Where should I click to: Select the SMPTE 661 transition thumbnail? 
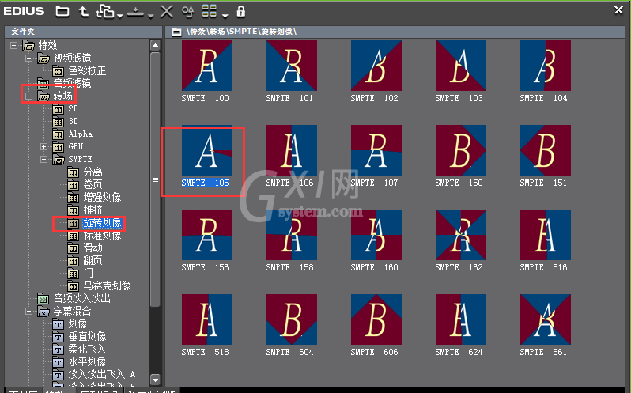pyautogui.click(x=546, y=319)
